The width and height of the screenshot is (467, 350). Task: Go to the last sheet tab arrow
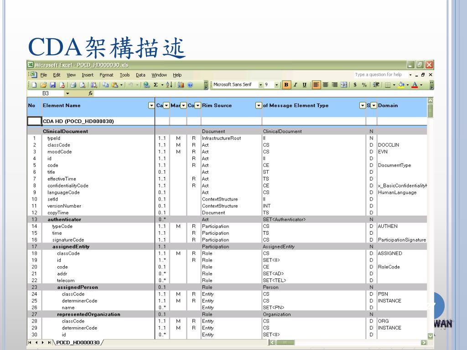(x=49, y=343)
